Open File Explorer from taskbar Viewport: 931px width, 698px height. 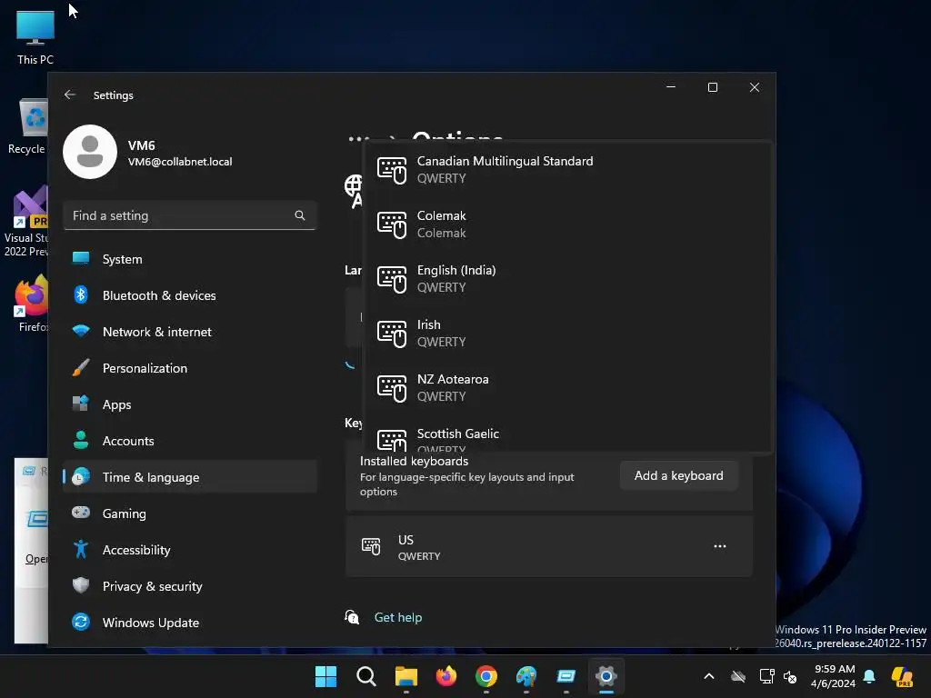pos(406,676)
